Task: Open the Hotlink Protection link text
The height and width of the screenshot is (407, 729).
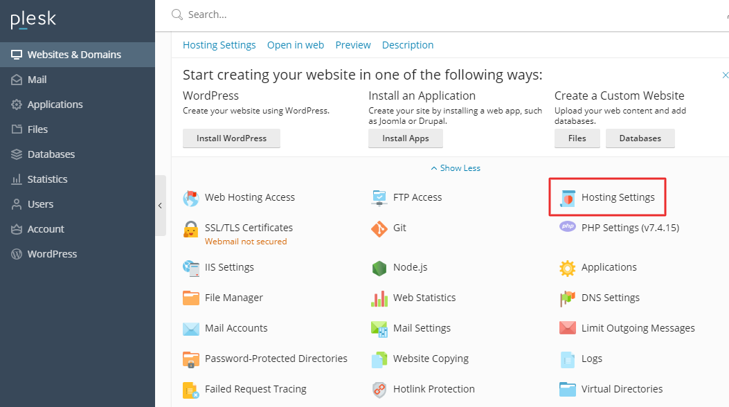Action: click(x=434, y=389)
